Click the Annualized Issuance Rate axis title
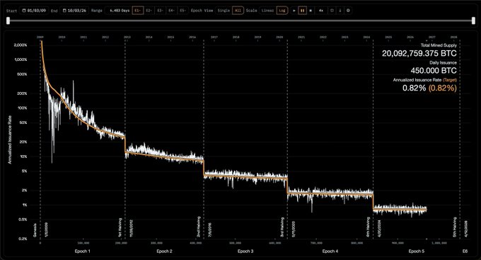The width and height of the screenshot is (481, 260). coord(9,140)
